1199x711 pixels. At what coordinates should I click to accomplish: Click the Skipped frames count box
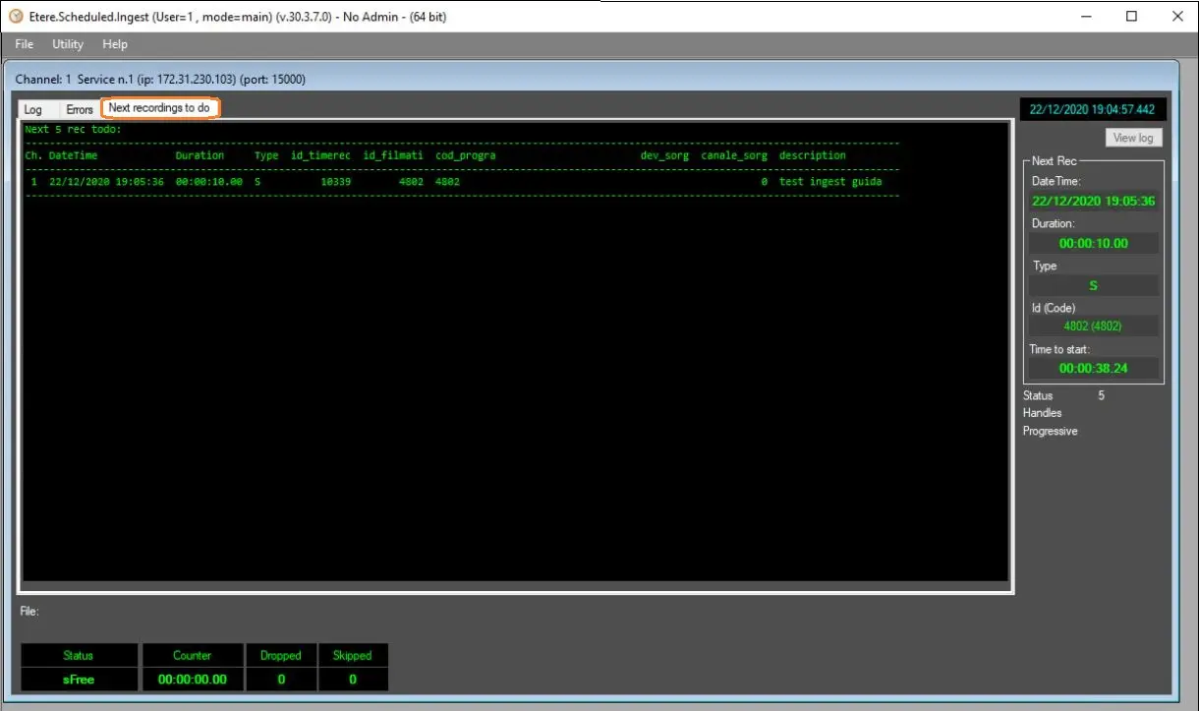(x=353, y=679)
